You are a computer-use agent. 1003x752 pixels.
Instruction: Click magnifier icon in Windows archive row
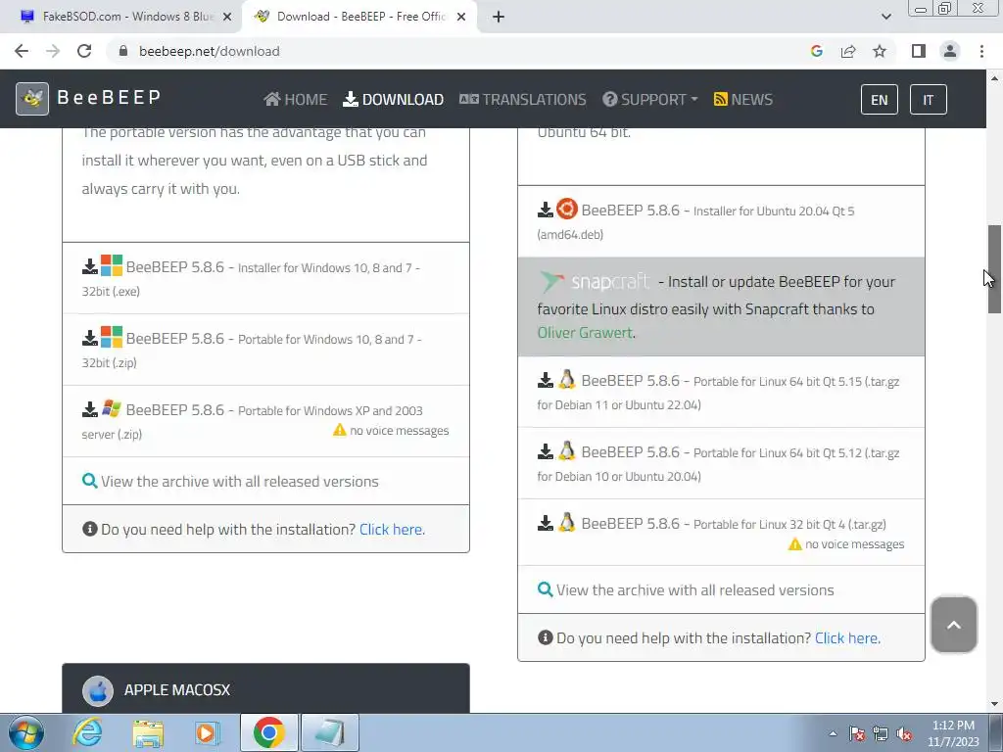89,481
